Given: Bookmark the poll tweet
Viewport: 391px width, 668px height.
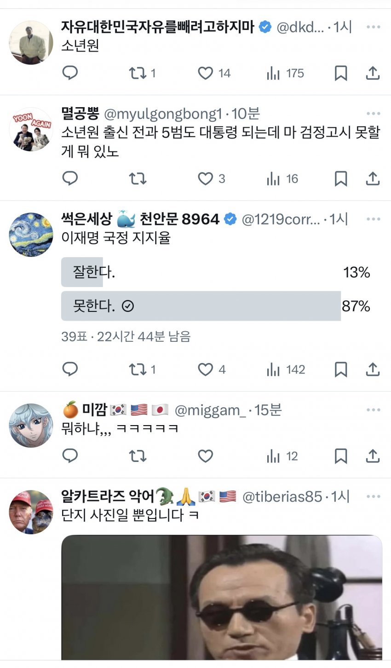Looking at the screenshot, I should (340, 369).
